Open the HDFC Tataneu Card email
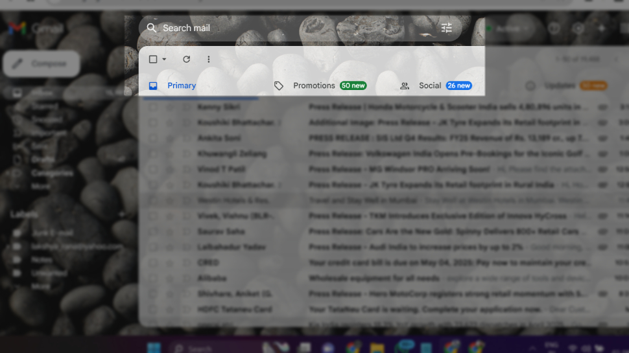This screenshot has width=629, height=353. pos(383,310)
